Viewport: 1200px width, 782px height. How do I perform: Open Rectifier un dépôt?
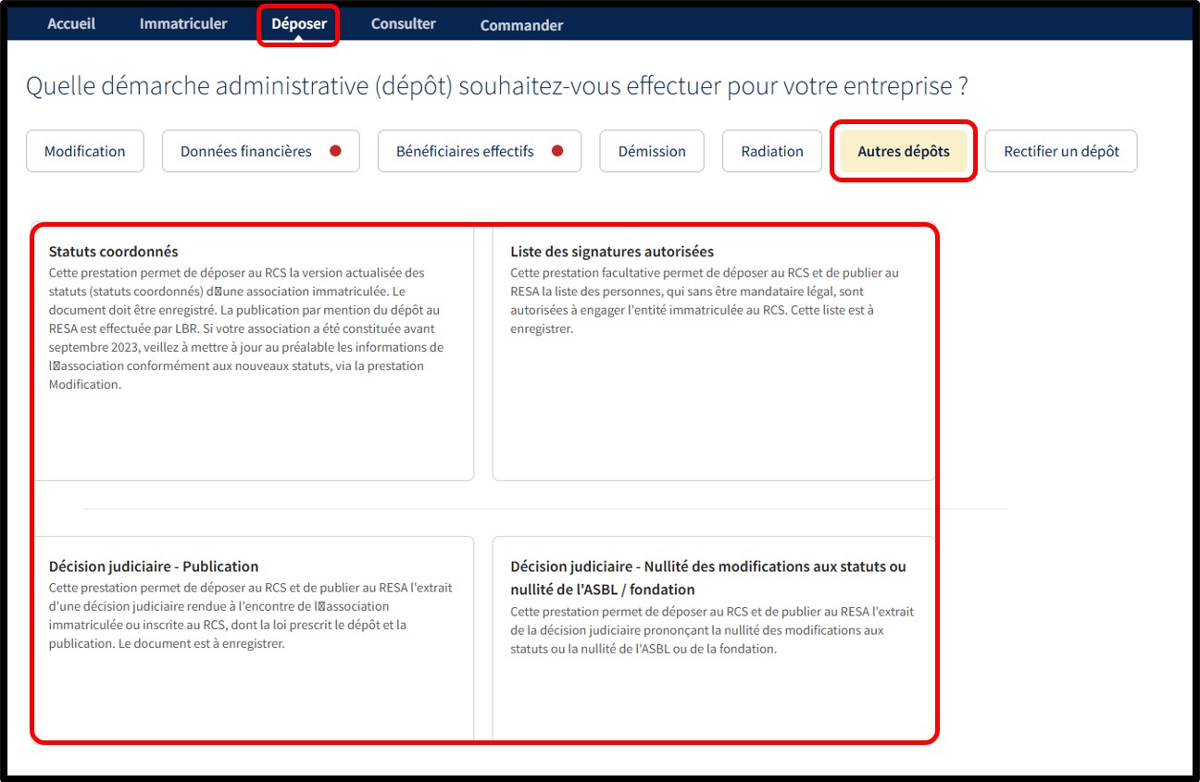1060,151
